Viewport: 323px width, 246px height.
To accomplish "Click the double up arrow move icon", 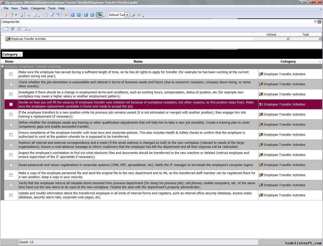I will (x=92, y=15).
